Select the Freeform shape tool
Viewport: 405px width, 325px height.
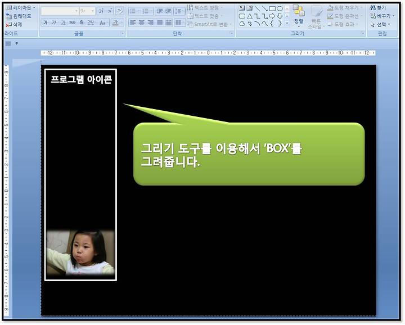242,24
